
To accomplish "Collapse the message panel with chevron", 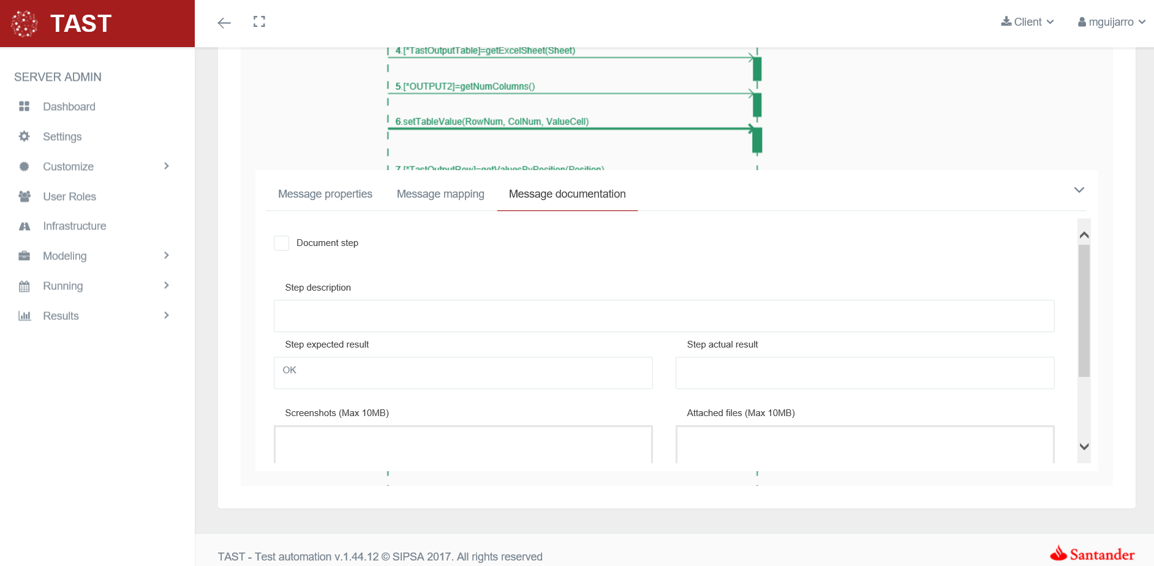I will point(1079,190).
